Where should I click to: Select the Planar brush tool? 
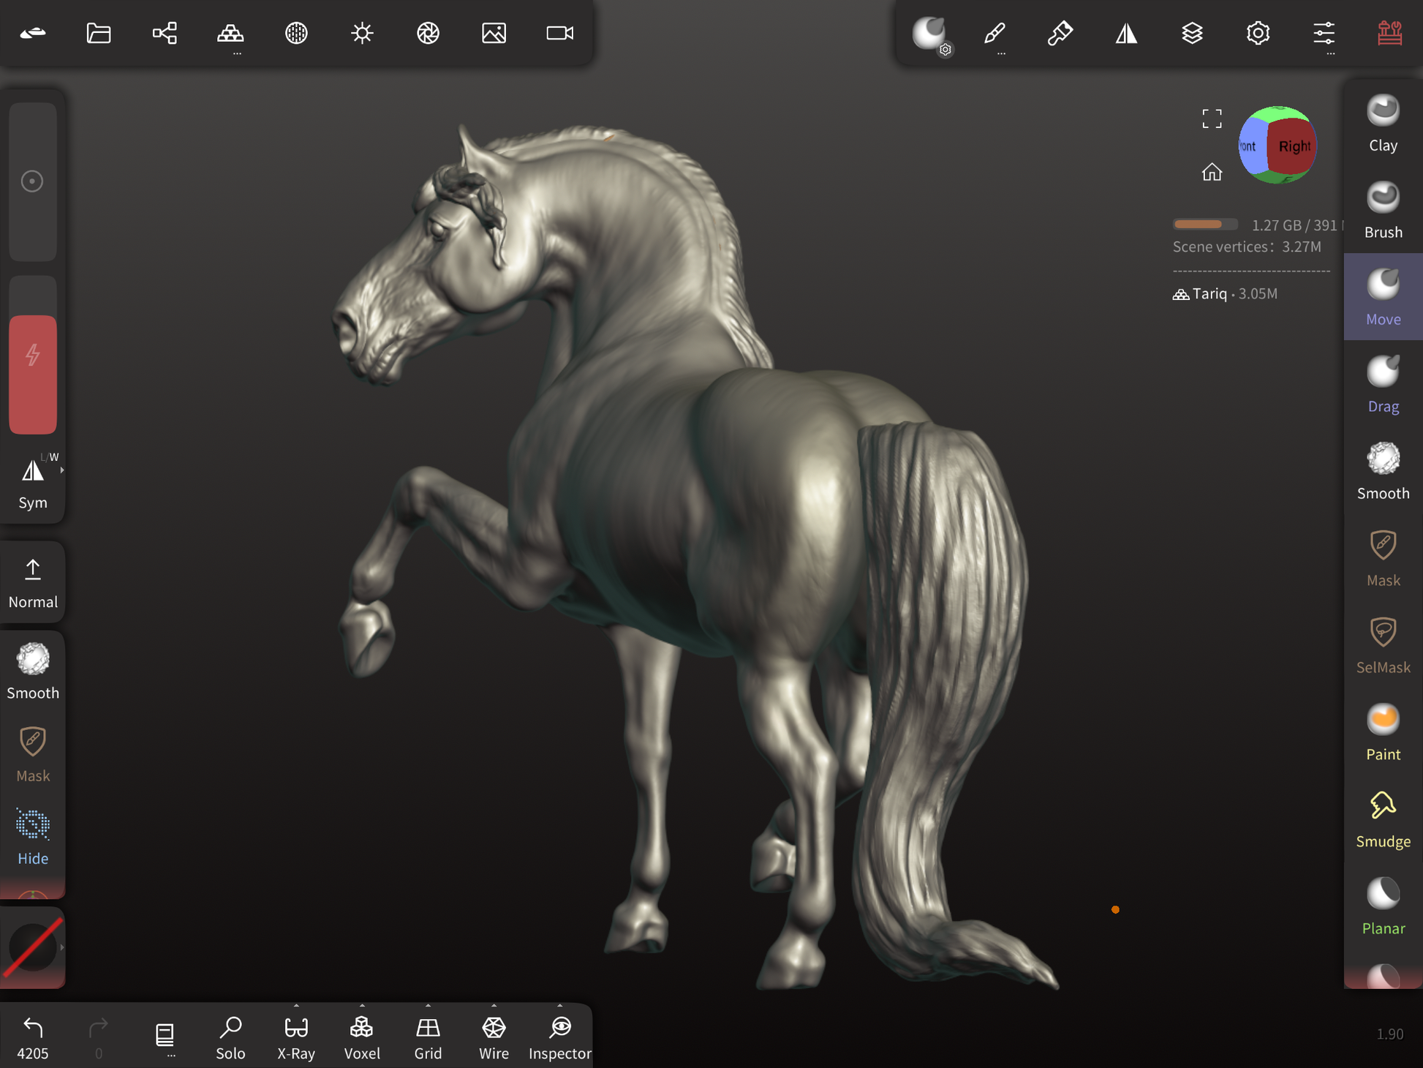[x=1382, y=907]
